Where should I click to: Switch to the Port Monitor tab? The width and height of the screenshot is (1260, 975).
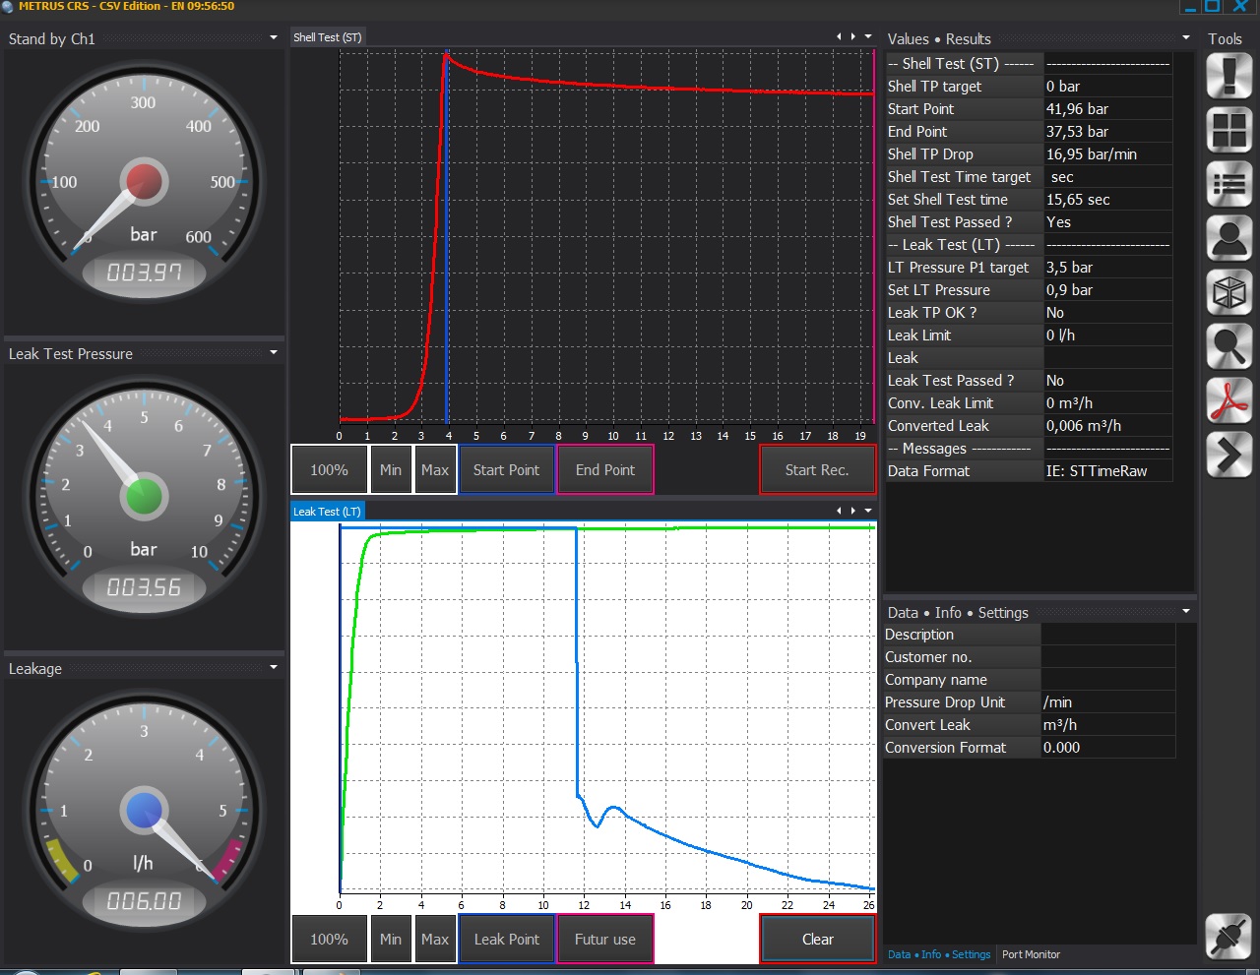[x=1031, y=954]
